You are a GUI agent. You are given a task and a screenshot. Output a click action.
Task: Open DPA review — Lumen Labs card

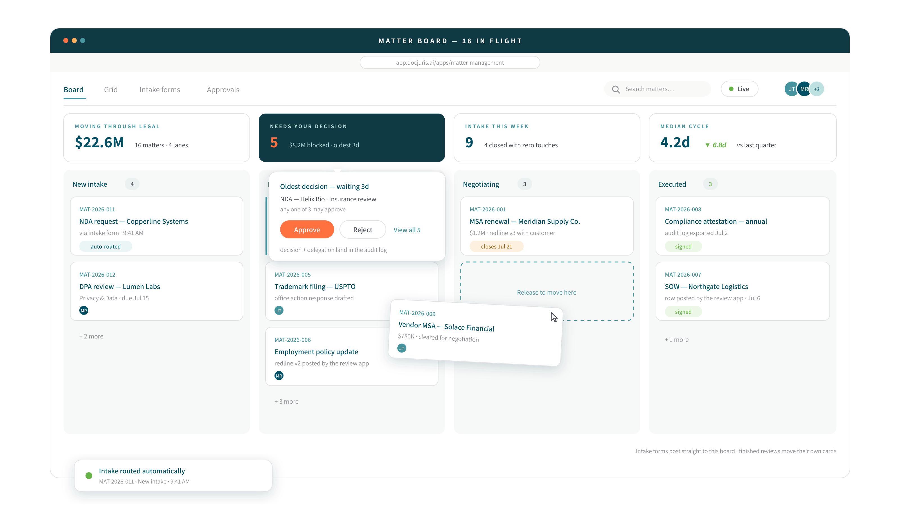(157, 291)
